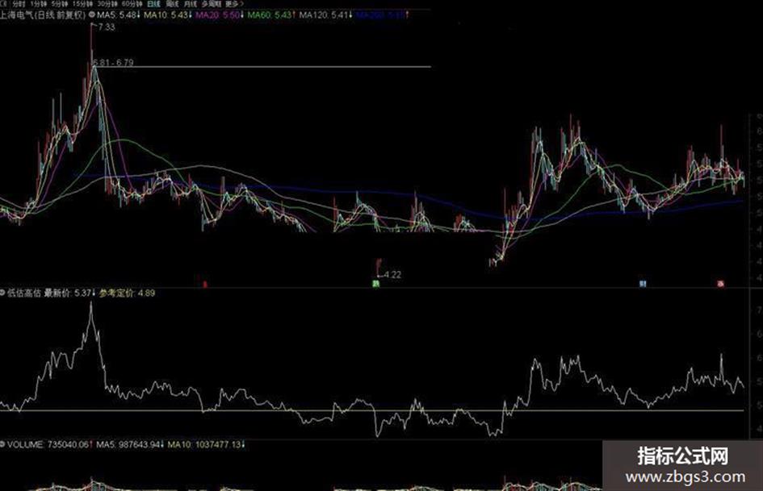Click the 4.22 low price label
The width and height of the screenshot is (763, 491).
coord(392,275)
